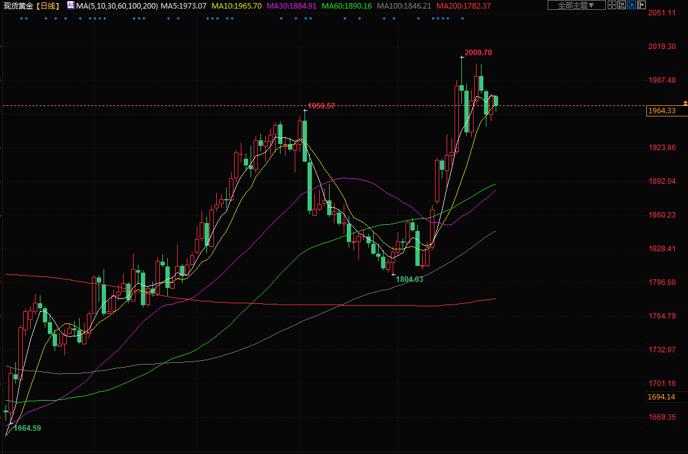688x454 pixels.
Task: Click the 2009.70 high price annotation
Action: click(x=478, y=53)
